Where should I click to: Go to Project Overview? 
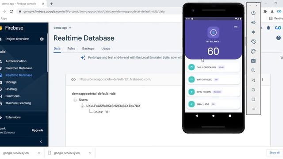17,39
